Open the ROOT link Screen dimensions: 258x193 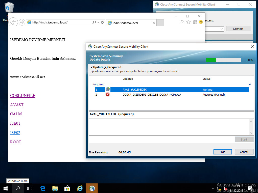[x=16, y=142]
